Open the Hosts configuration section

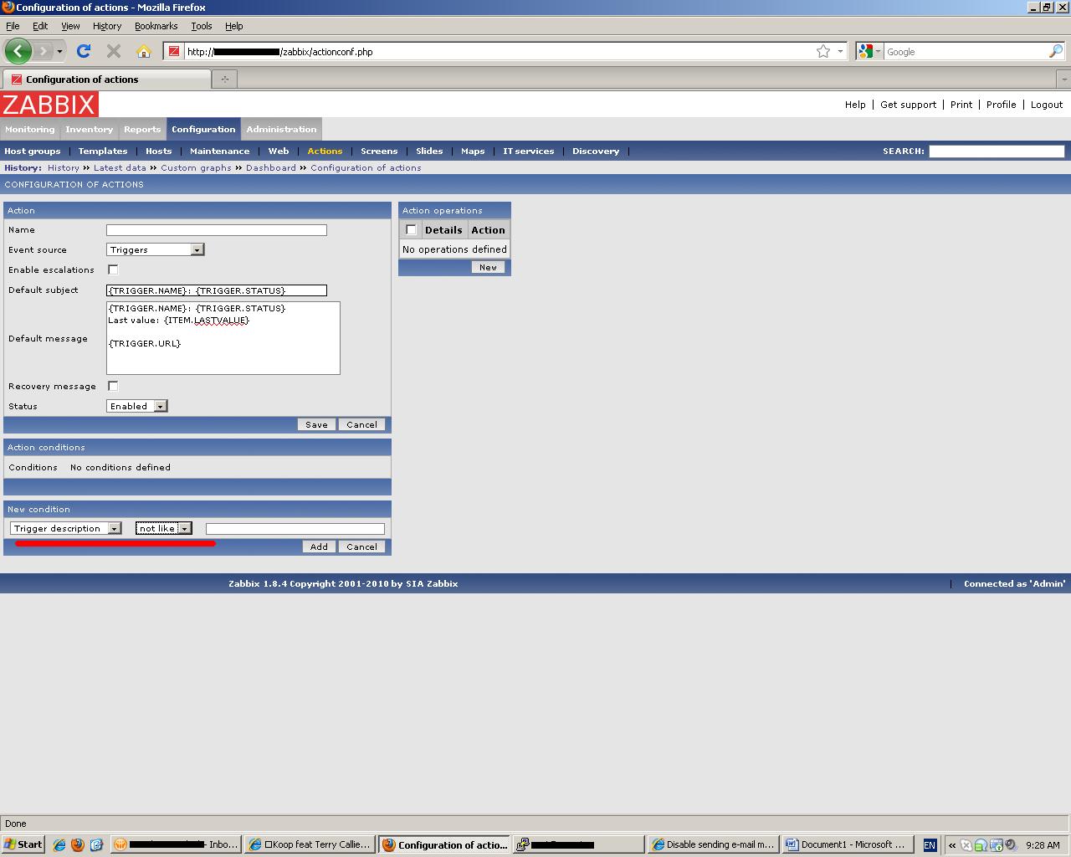tap(158, 151)
